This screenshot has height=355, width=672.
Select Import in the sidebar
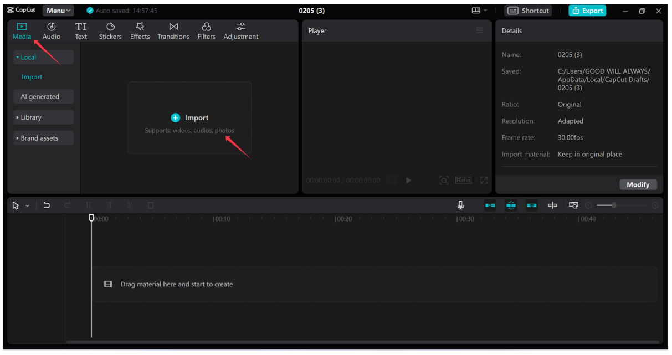[32, 77]
